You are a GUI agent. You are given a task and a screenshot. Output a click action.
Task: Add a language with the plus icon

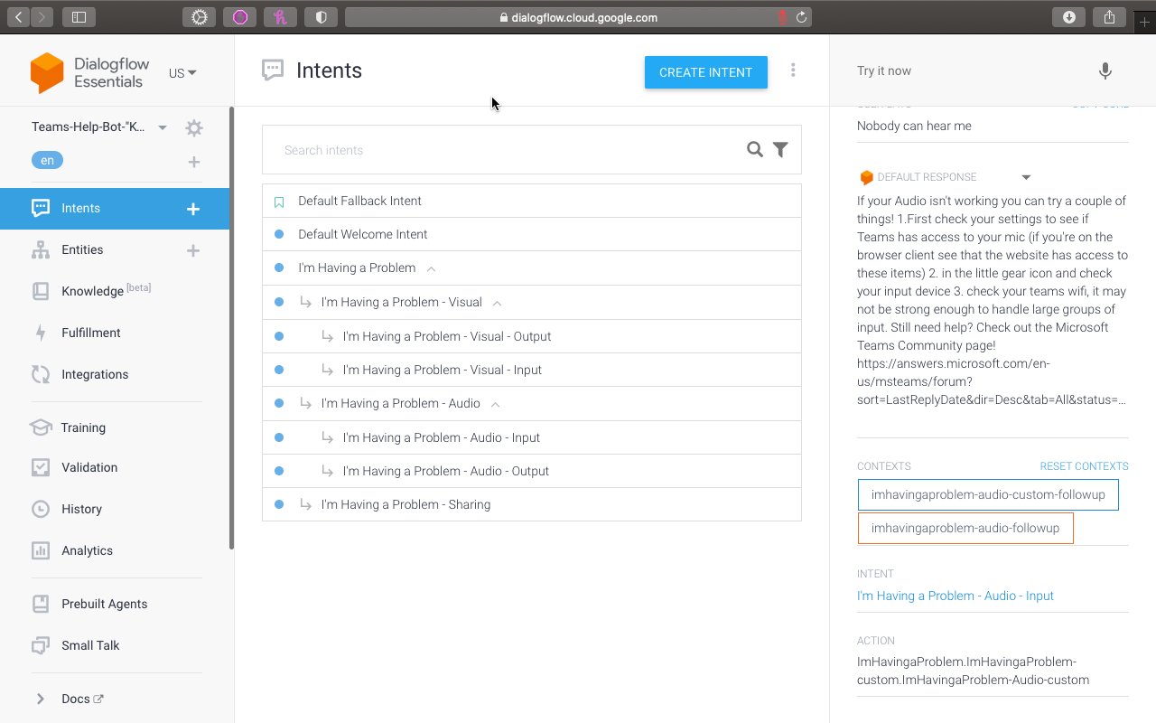[x=193, y=162]
